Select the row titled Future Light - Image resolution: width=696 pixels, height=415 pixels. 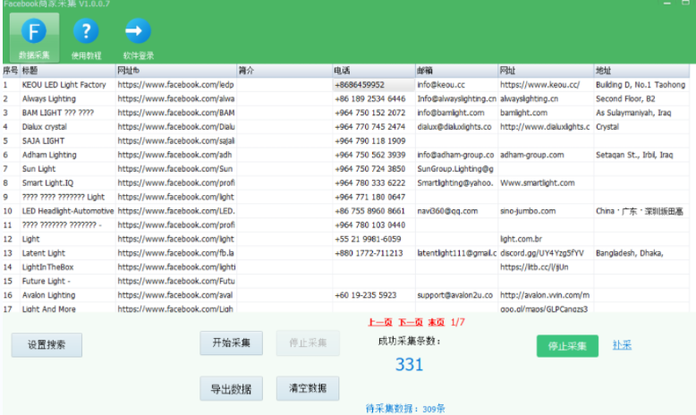[346, 281]
